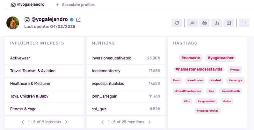Screen dimensions: 254x130
Task: Select the Fitness & Yoga interest
Action: (x=23, y=109)
